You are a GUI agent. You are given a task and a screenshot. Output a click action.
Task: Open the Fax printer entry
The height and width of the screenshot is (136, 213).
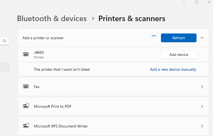point(113,87)
